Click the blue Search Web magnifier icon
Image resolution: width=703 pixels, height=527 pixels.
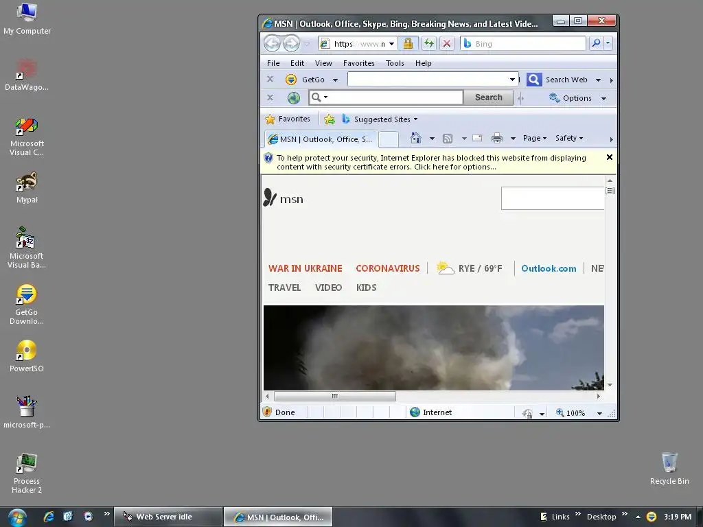click(x=534, y=80)
